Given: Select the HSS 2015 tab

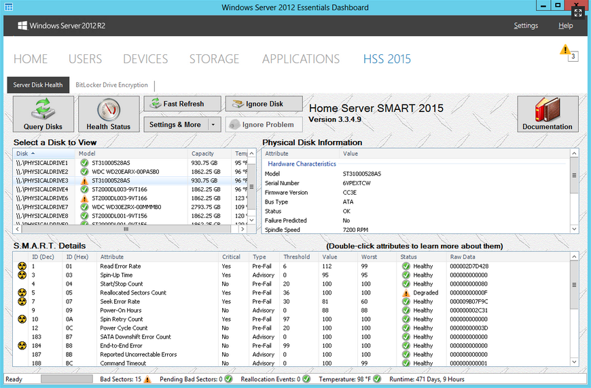Looking at the screenshot, I should click(387, 59).
